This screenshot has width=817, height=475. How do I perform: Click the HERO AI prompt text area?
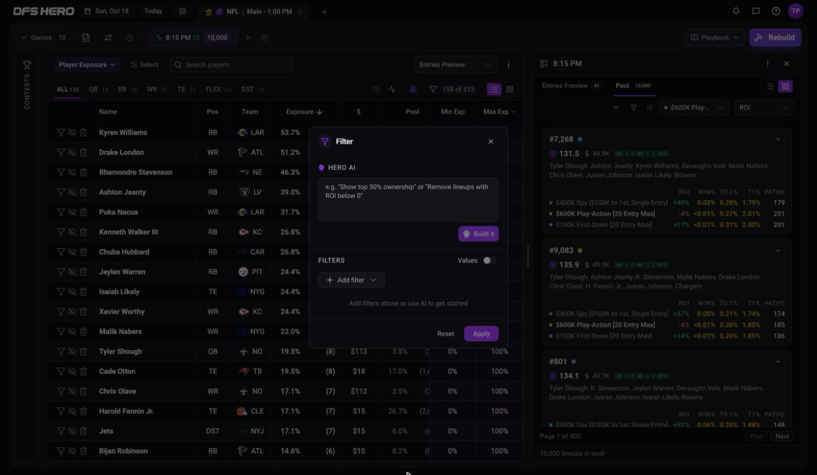[x=408, y=200]
